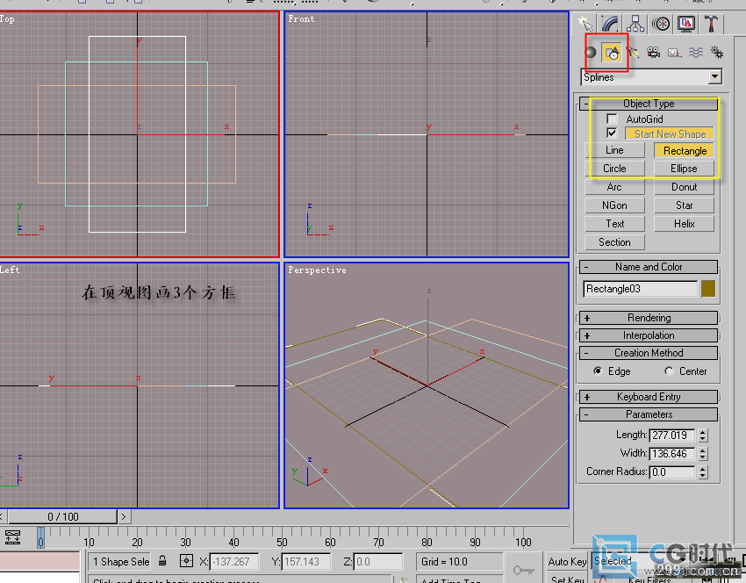Open the Create command panel tab
The height and width of the screenshot is (583, 746).
[x=585, y=24]
